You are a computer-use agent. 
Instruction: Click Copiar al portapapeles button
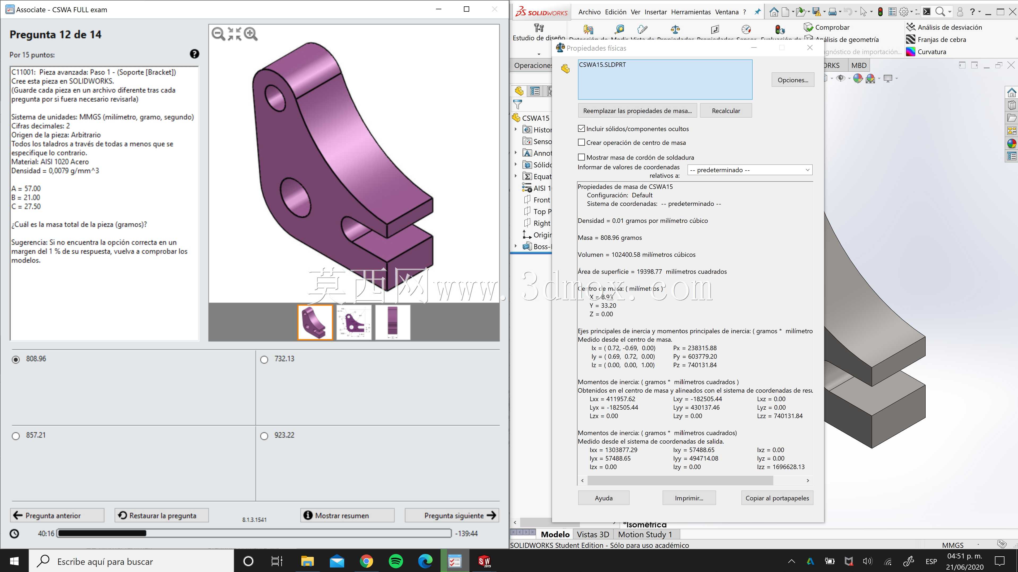(x=777, y=498)
